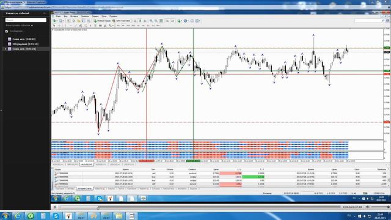Toggle the Сообщения checkbox in event index

point(7,31)
